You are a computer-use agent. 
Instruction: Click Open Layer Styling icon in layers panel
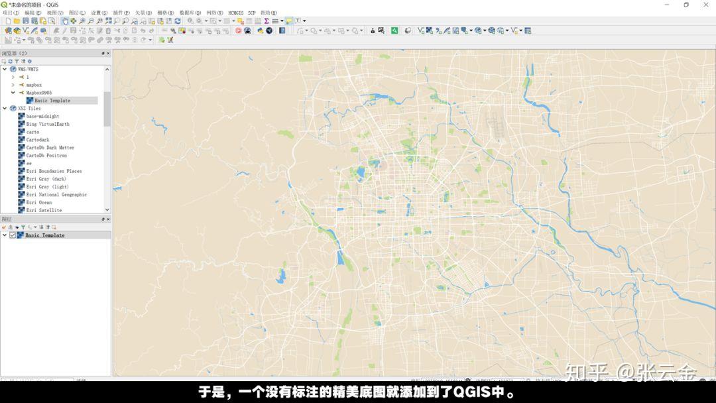pyautogui.click(x=4, y=227)
